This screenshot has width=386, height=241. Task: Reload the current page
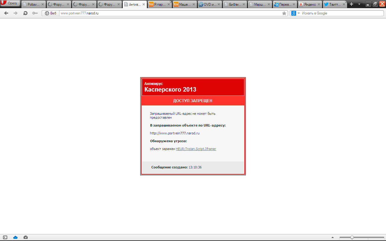[x=25, y=13]
